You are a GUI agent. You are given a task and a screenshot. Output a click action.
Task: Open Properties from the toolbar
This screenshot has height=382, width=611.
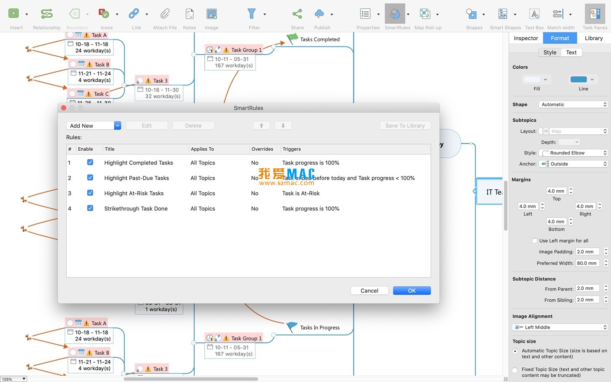click(x=366, y=13)
